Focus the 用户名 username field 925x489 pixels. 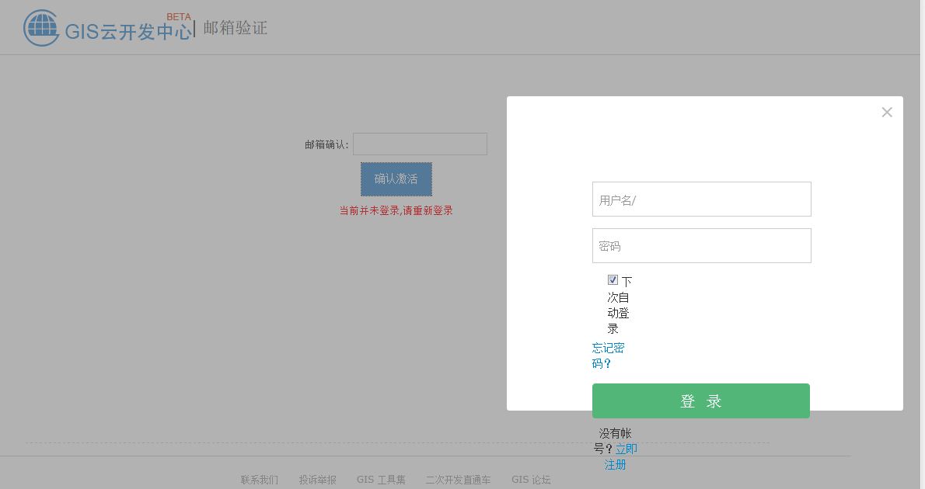point(700,199)
